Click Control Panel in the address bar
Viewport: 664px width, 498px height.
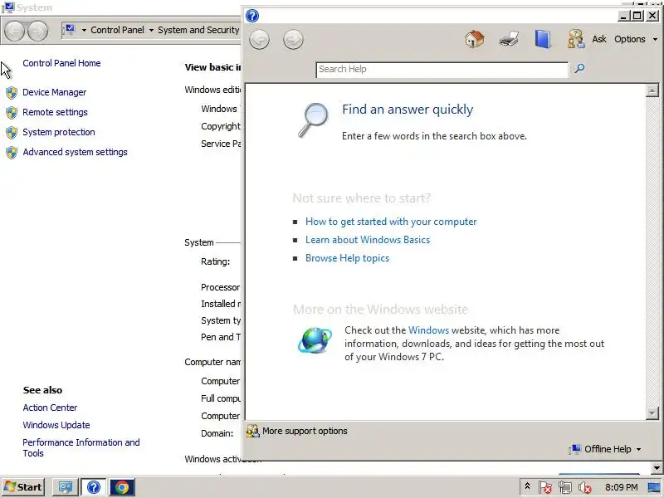[117, 30]
